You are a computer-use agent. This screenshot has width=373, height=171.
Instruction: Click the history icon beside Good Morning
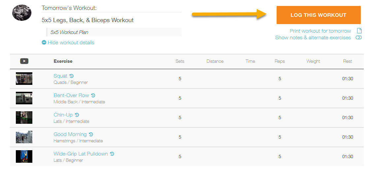coord(91,134)
